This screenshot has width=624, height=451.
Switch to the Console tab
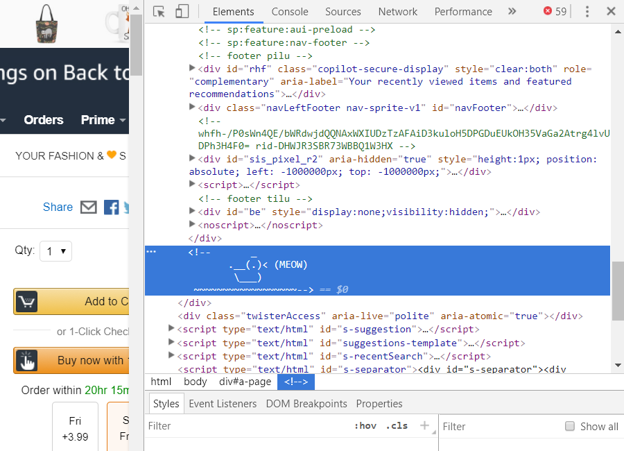pyautogui.click(x=290, y=12)
